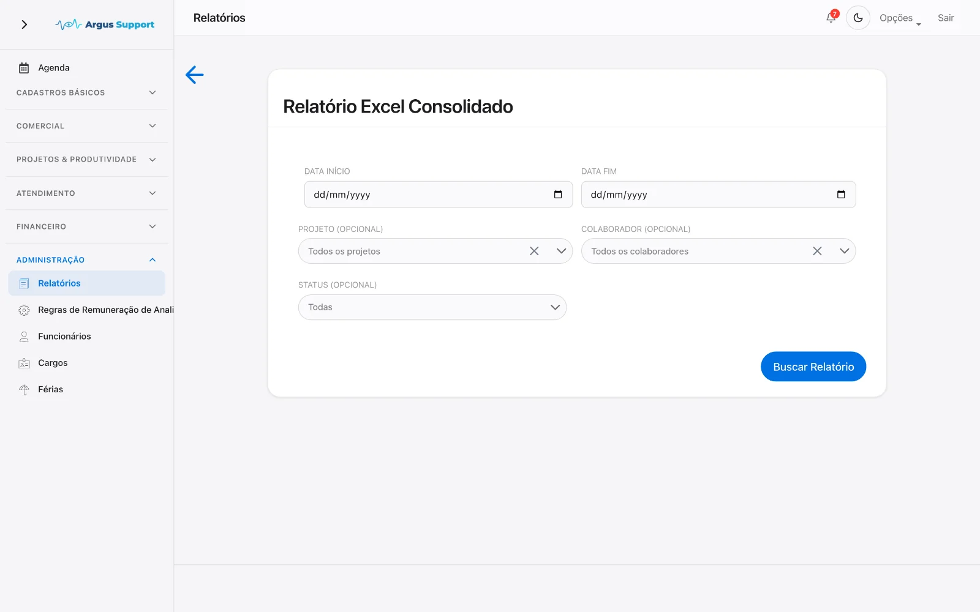Expand Projetos & Produtividade section

87,159
